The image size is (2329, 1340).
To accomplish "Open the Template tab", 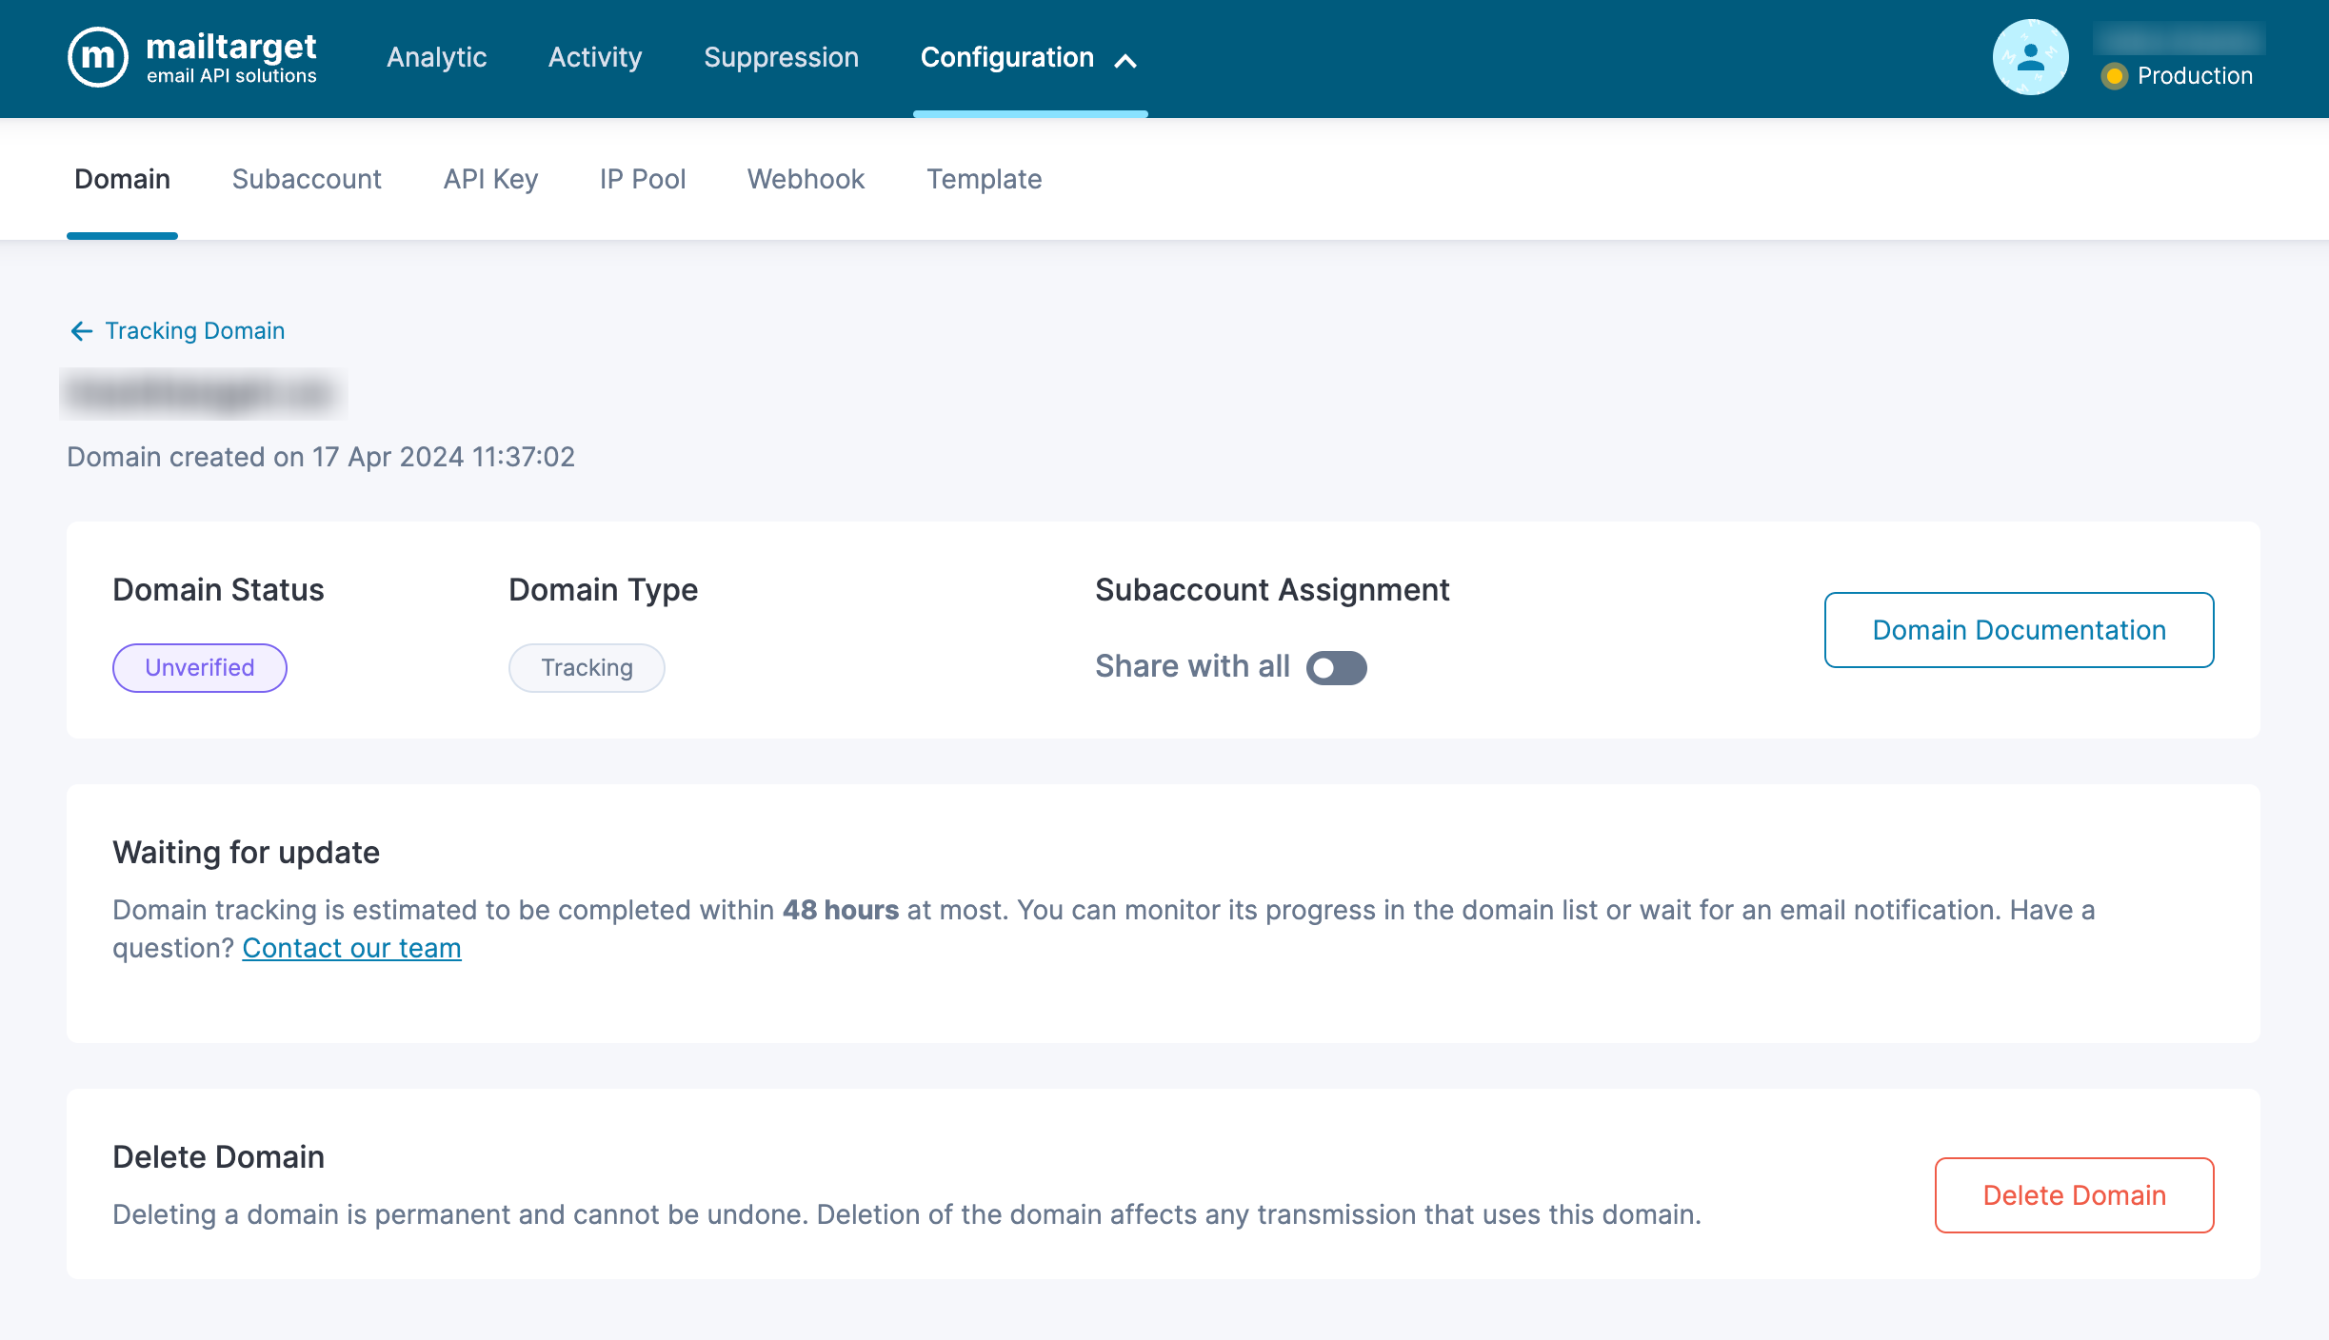I will pos(984,179).
